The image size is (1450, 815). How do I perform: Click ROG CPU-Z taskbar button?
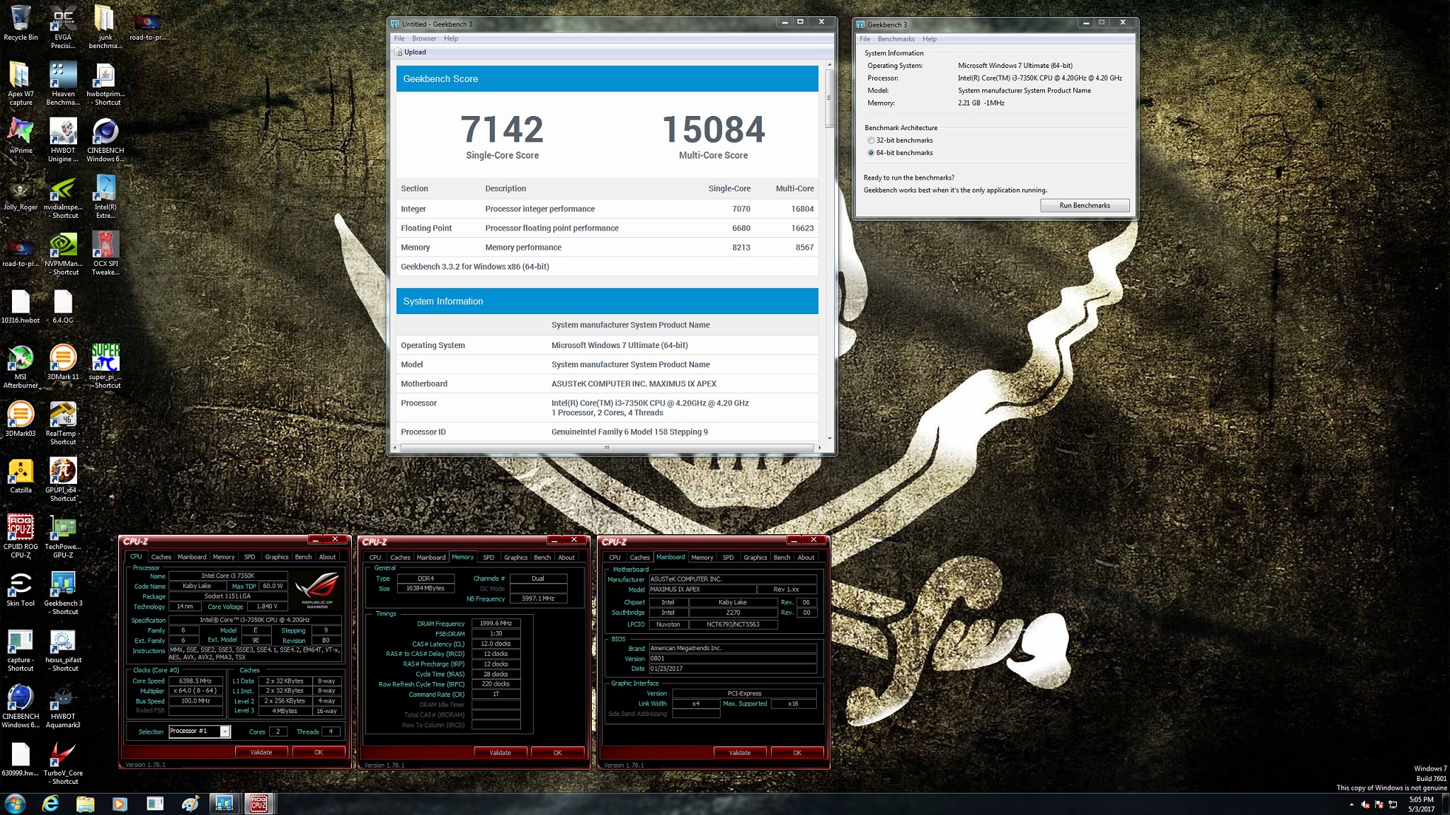259,804
